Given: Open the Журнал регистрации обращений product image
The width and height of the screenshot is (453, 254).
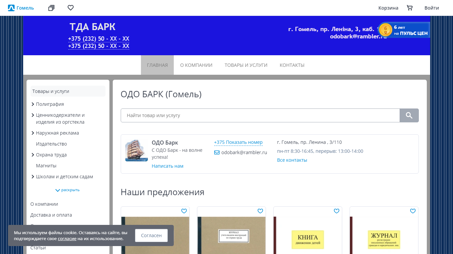Looking at the screenshot, I should pyautogui.click(x=384, y=235).
